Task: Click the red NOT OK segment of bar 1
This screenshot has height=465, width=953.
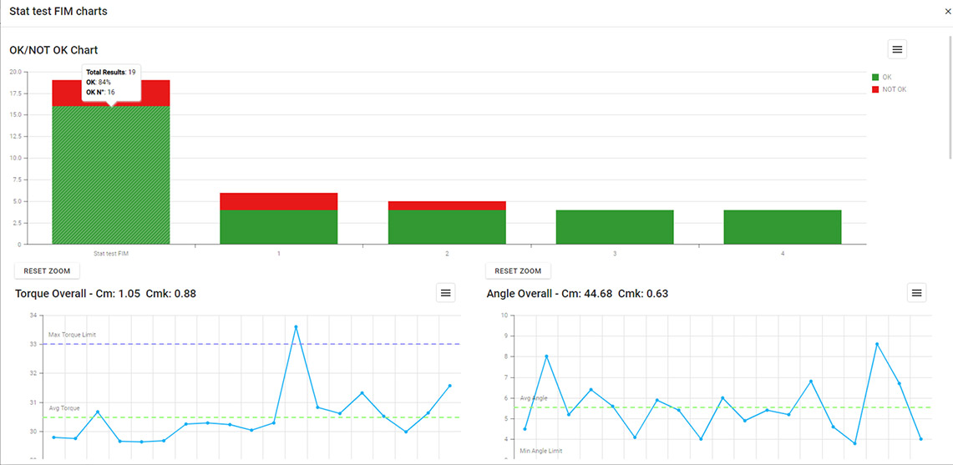Action: tap(278, 201)
